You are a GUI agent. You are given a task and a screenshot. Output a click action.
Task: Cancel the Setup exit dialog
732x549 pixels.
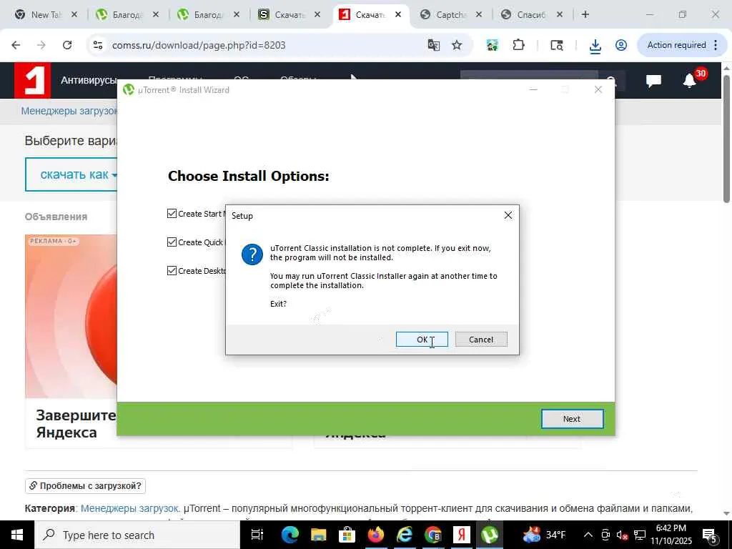point(481,340)
